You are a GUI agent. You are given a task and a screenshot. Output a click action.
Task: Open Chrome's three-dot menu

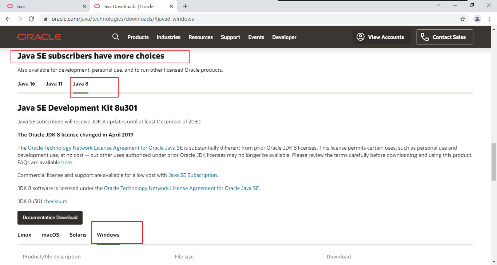tap(490, 19)
